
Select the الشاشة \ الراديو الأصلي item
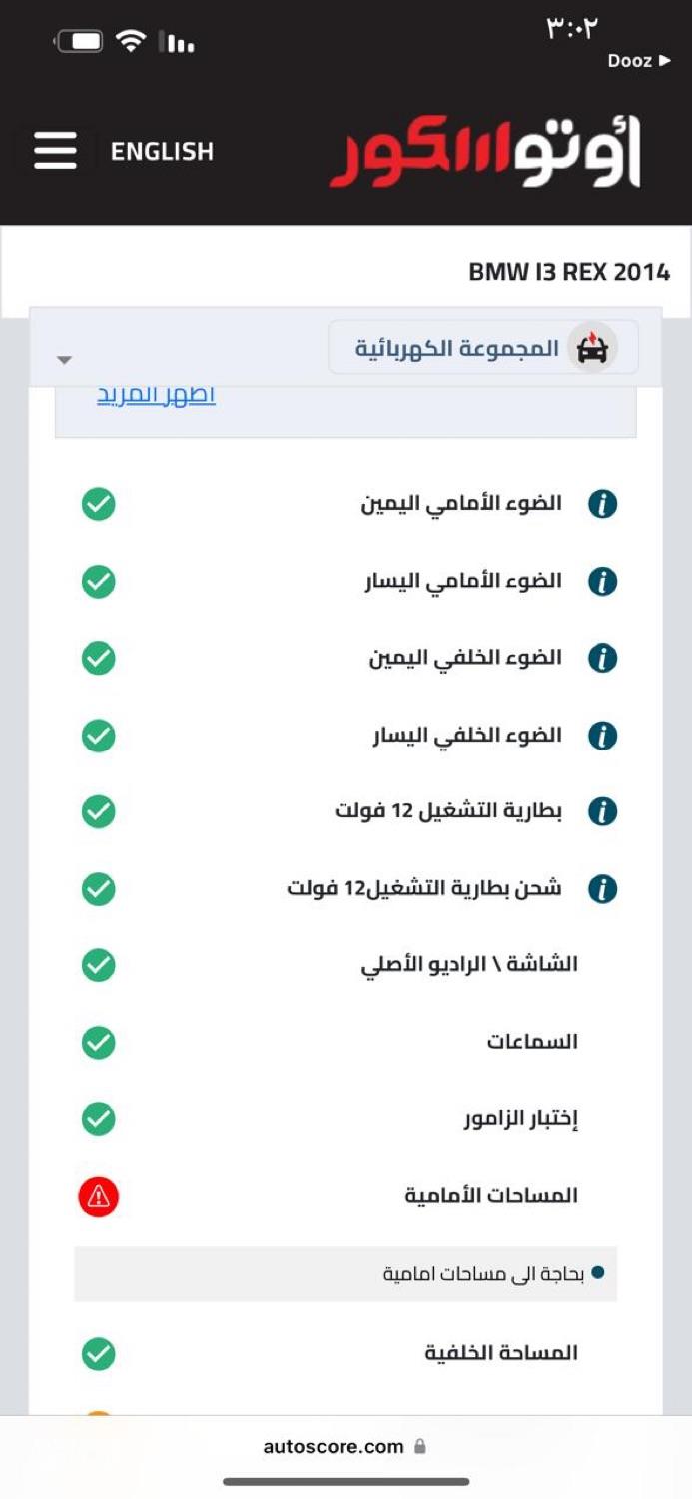point(469,965)
